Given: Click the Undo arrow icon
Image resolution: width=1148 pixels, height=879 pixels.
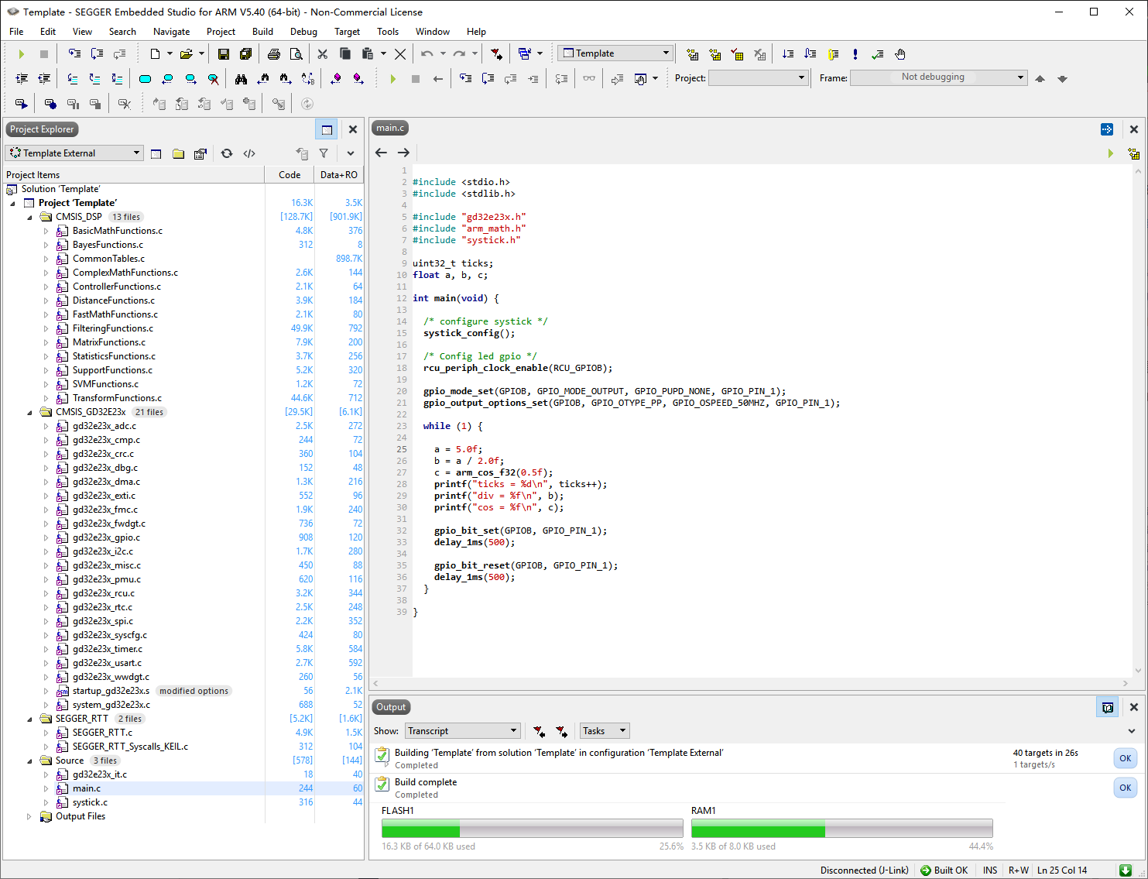Looking at the screenshot, I should 427,54.
